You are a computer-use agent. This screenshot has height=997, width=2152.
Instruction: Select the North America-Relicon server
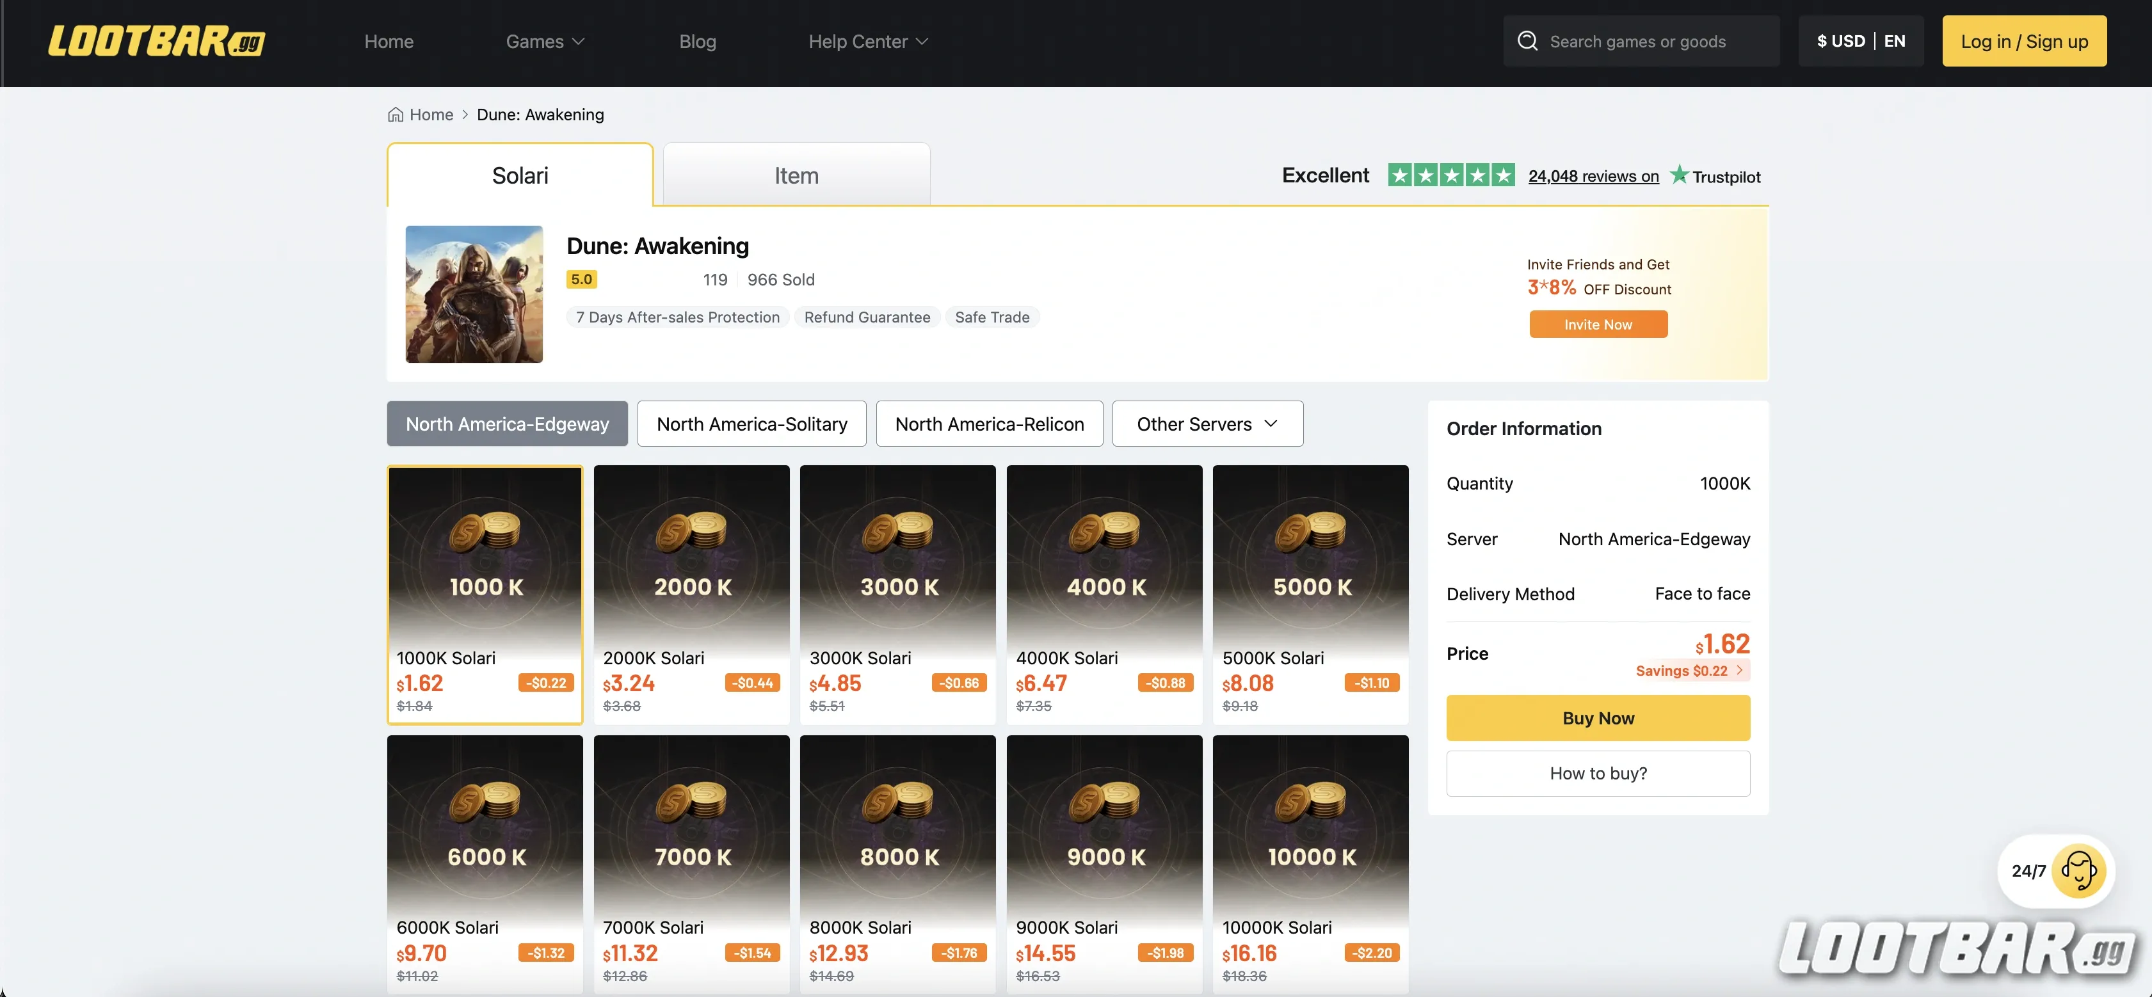[x=989, y=424]
